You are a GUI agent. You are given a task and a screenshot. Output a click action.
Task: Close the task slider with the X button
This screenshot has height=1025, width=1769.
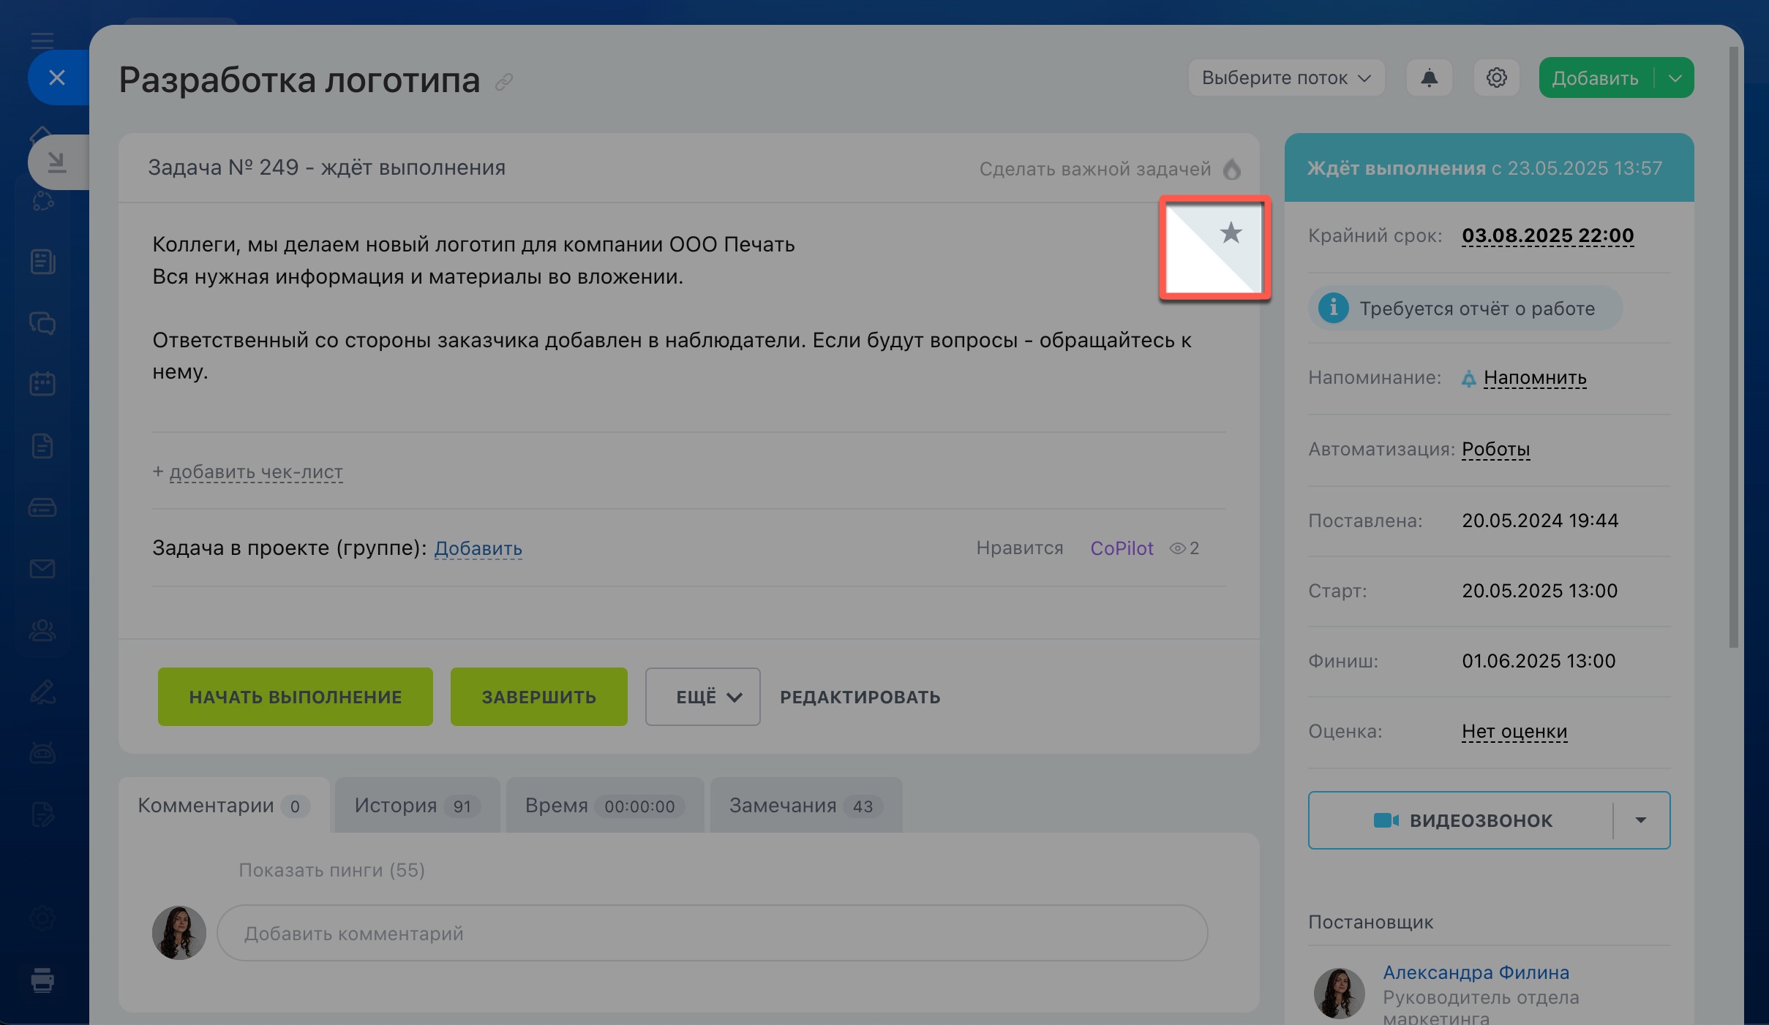57,77
